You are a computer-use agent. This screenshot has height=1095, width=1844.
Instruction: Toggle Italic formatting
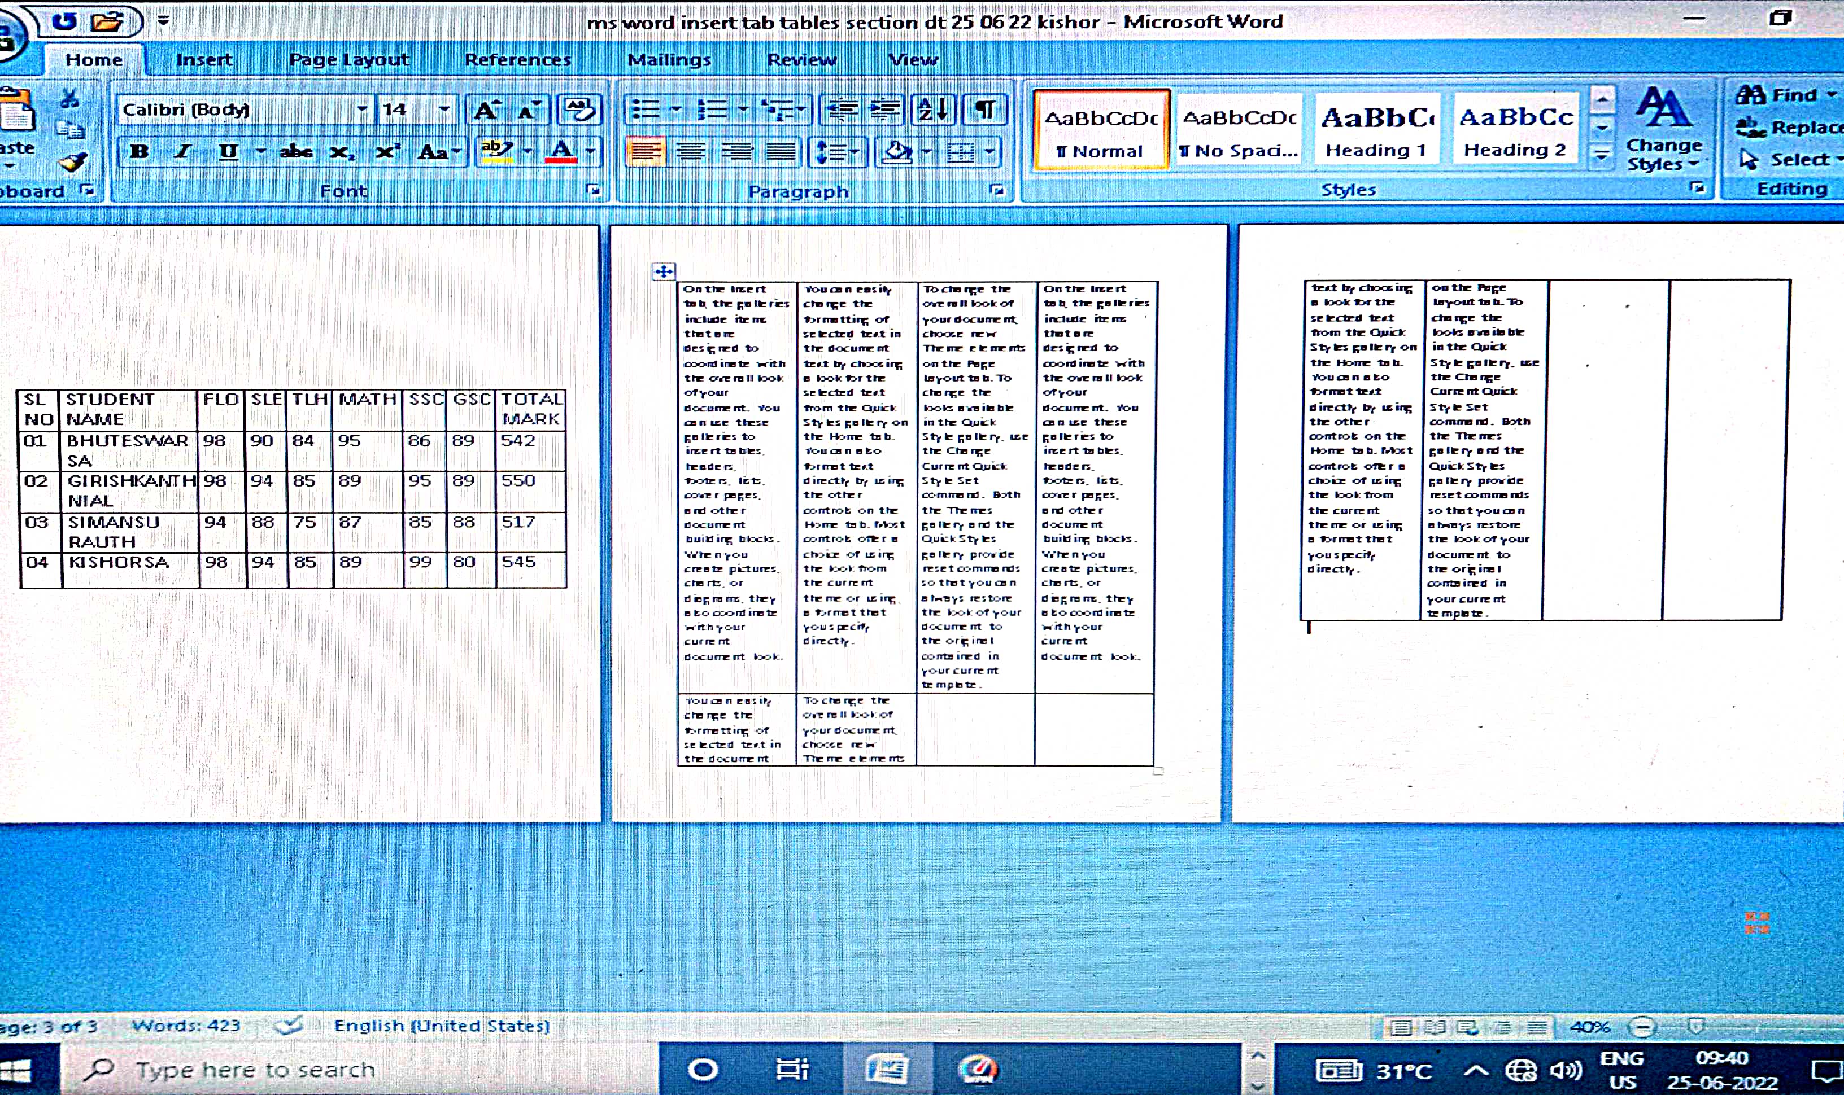pos(182,152)
